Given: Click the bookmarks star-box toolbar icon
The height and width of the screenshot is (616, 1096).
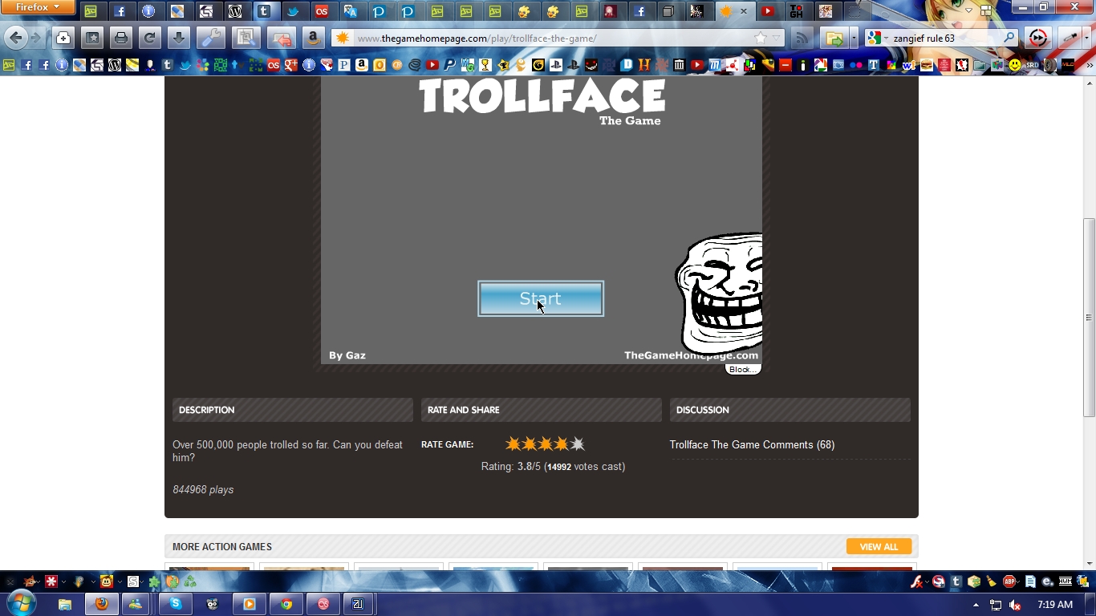Looking at the screenshot, I should click(92, 38).
